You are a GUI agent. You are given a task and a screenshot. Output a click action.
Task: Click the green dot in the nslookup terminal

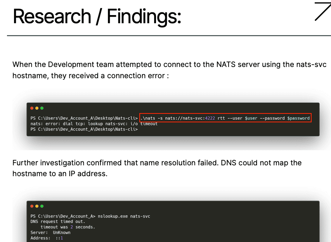pyautogui.click(x=42, y=206)
